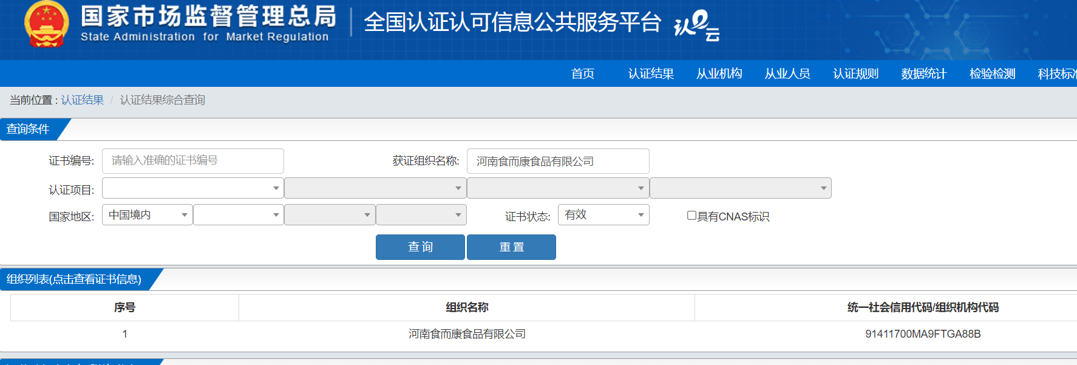Click 认证结果综合查询 in the breadcrumb
1077x365 pixels.
[x=162, y=100]
